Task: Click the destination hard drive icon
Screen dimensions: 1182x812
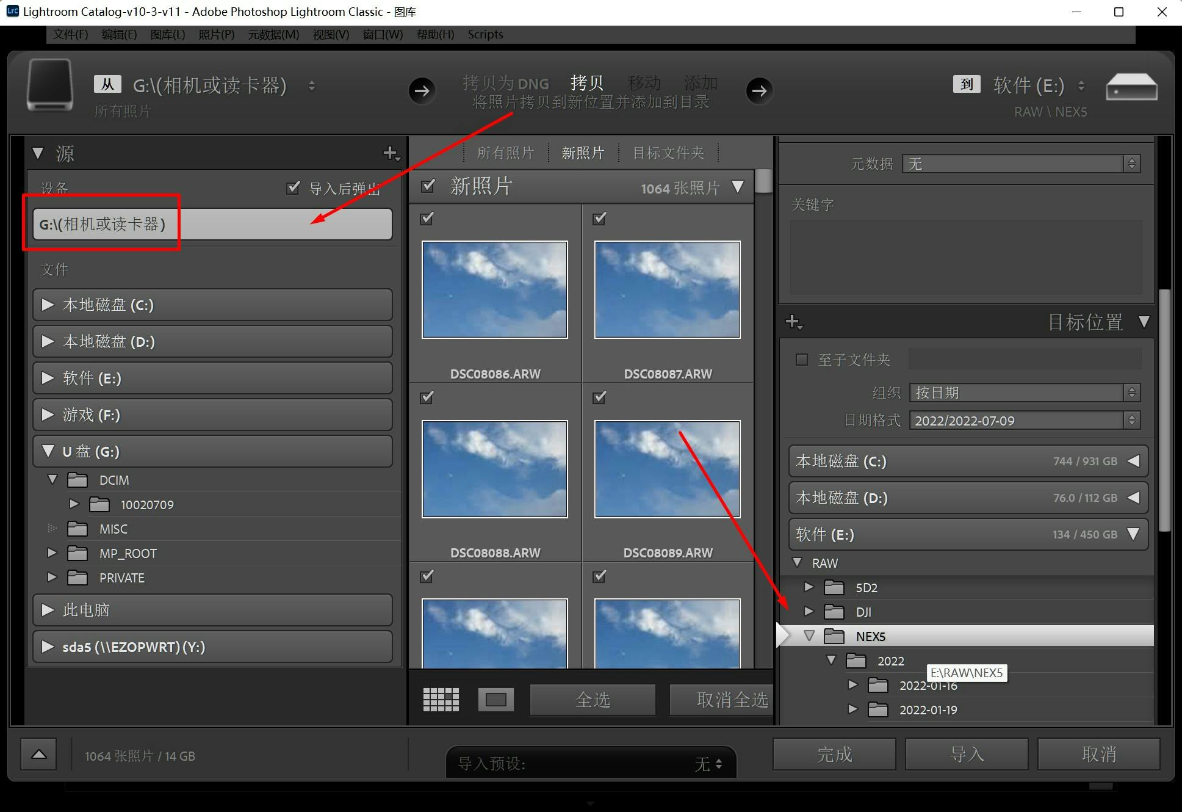Action: (1131, 87)
